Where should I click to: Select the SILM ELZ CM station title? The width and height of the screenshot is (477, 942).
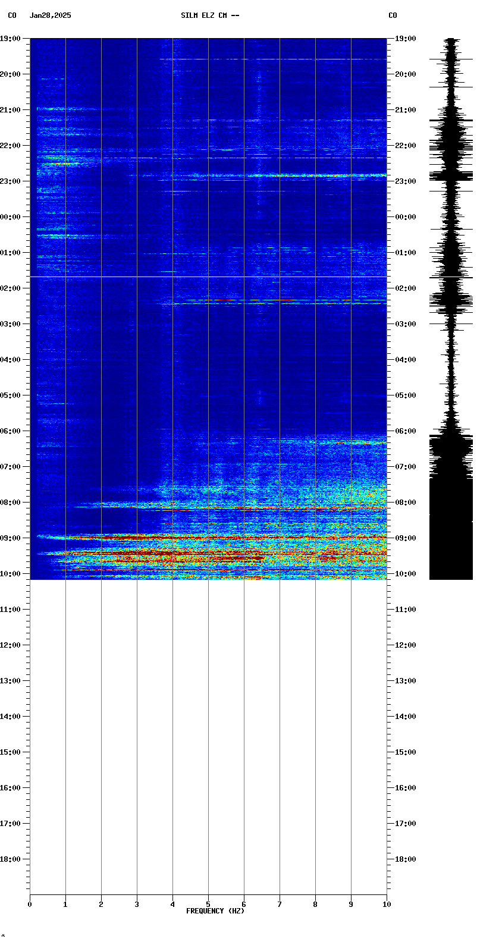click(210, 15)
